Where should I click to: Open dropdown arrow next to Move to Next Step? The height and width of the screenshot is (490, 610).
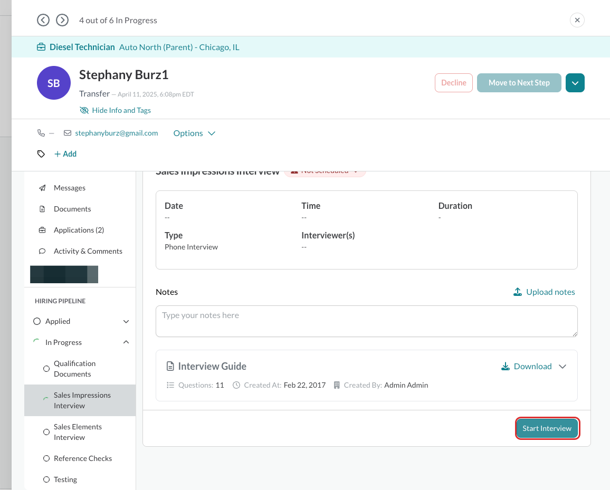(575, 83)
